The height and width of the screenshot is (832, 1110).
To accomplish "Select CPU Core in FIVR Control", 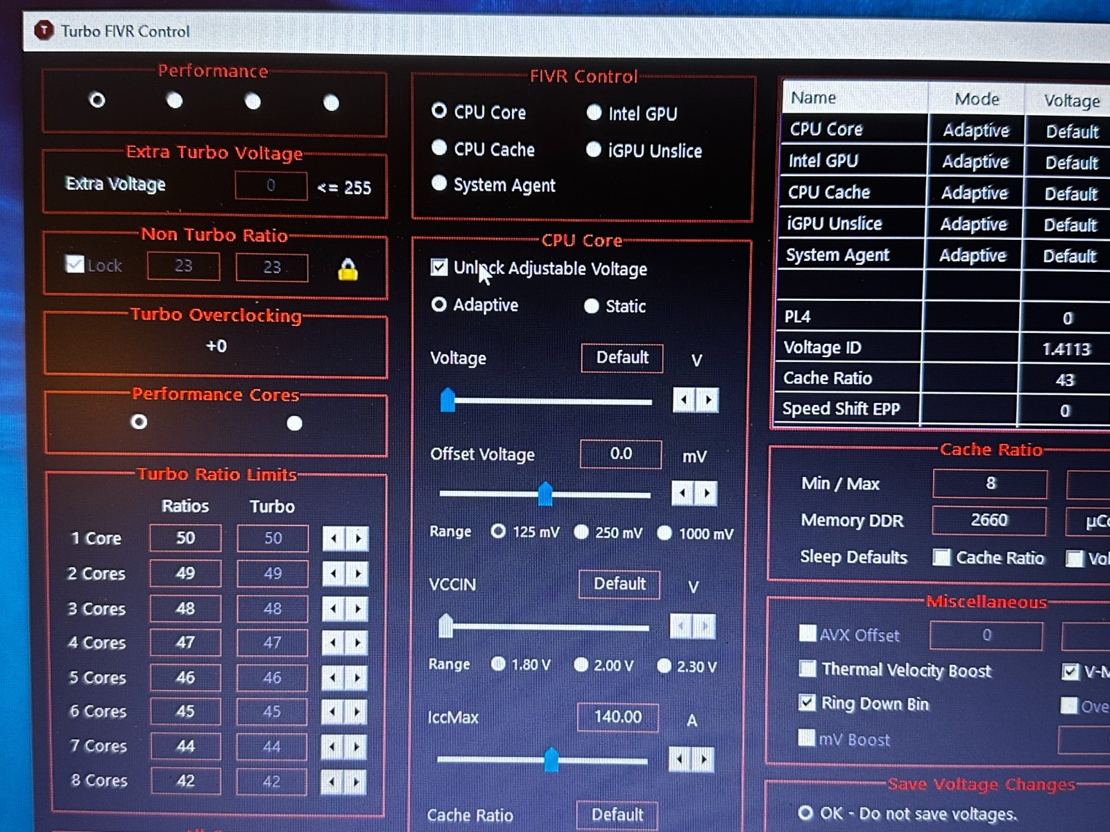I will [439, 111].
